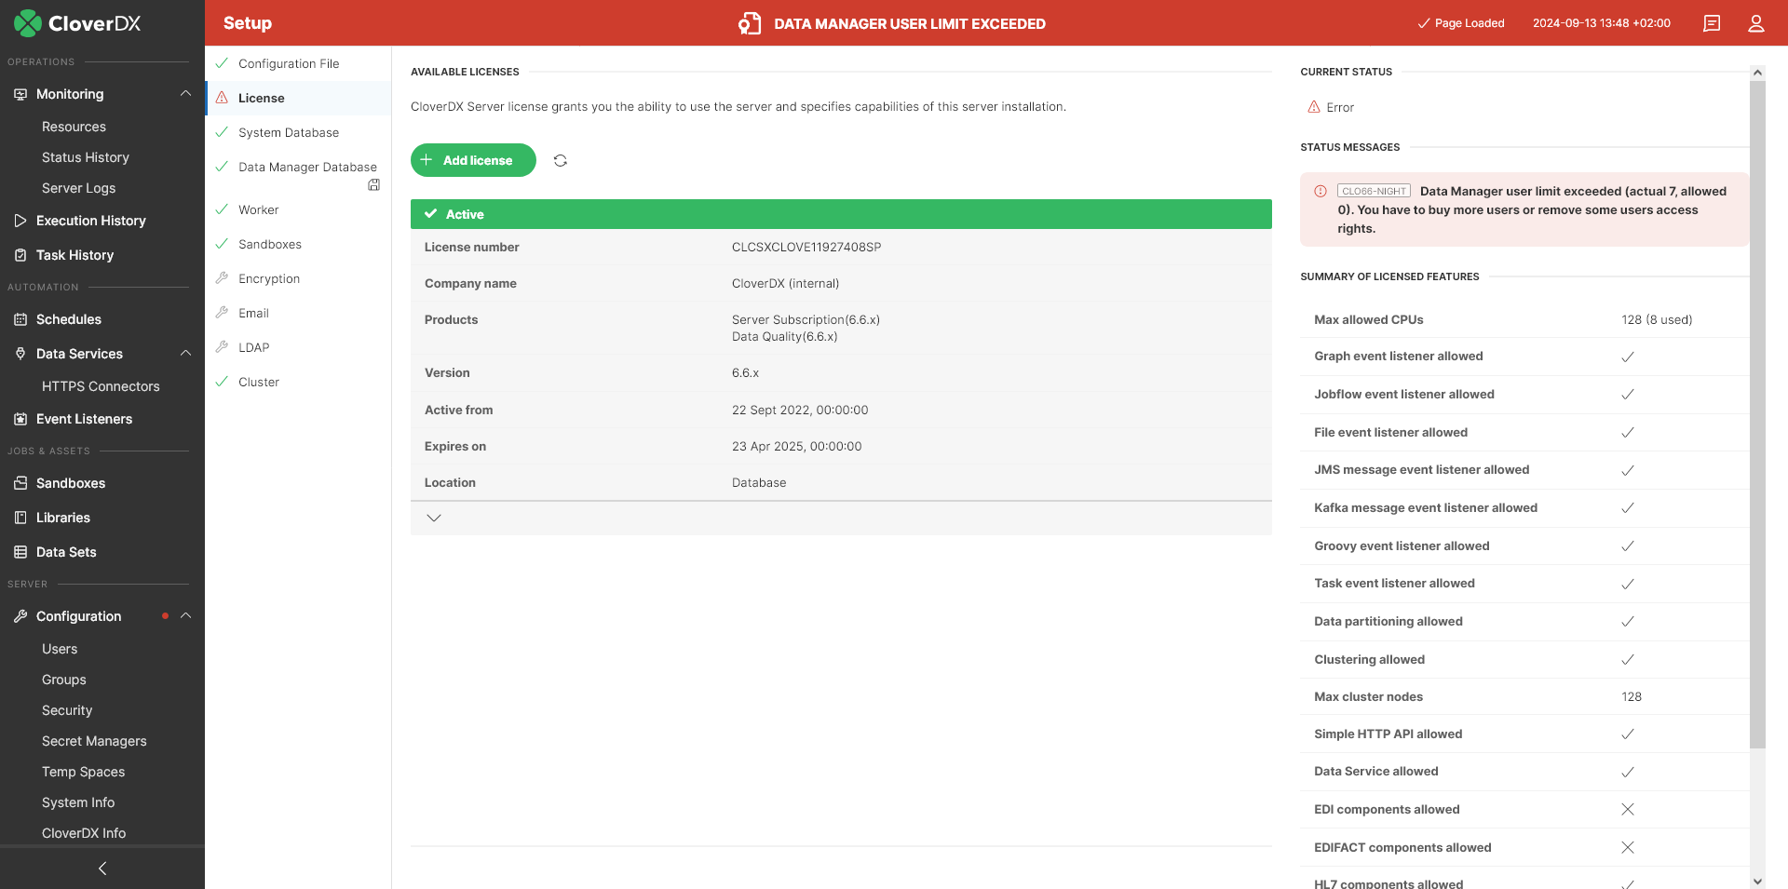Select the Monitoring icon in sidebar
1788x889 pixels.
pyautogui.click(x=20, y=93)
